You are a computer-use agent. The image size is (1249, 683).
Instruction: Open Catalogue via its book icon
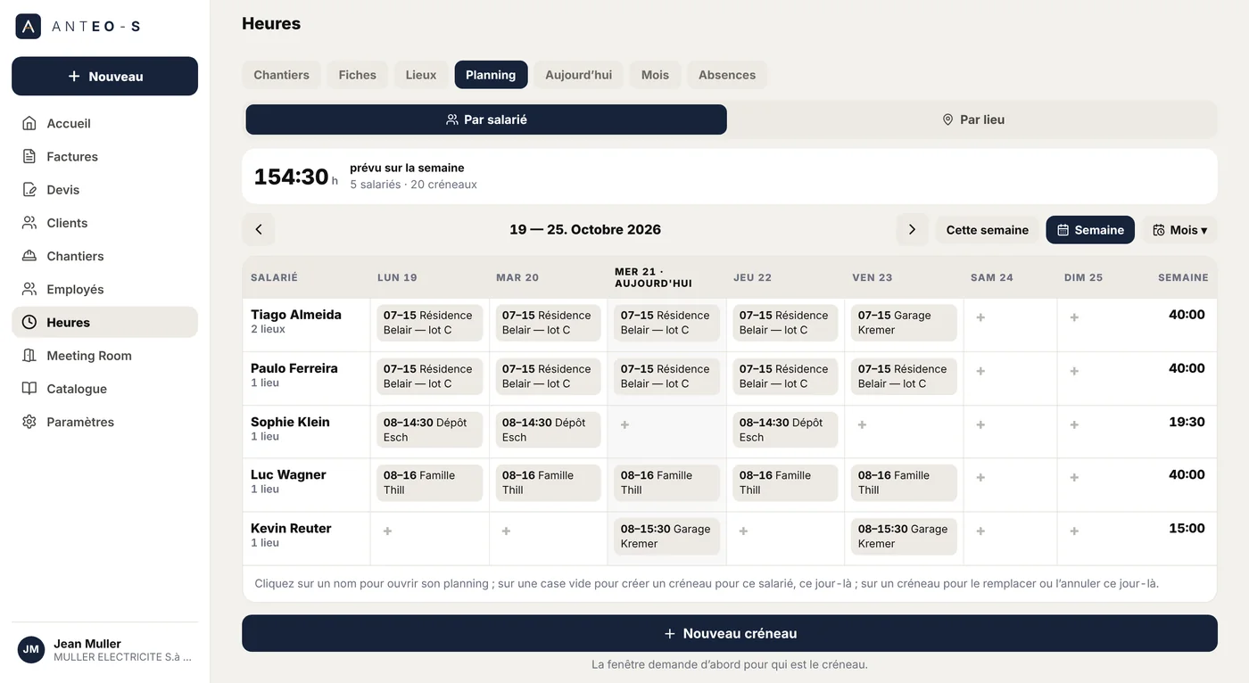tap(29, 389)
